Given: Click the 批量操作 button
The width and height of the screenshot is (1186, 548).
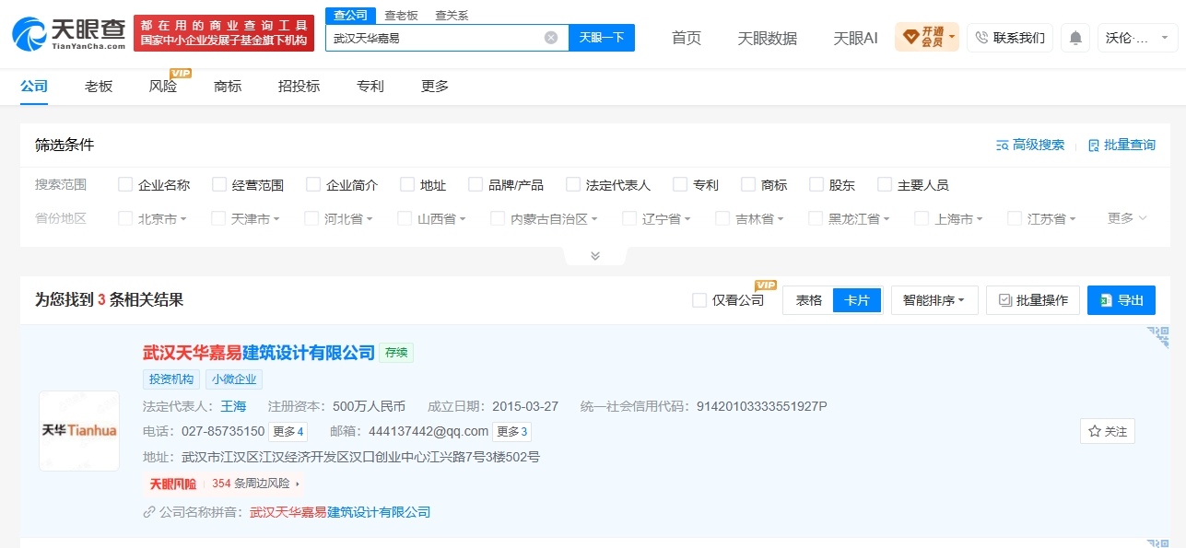Looking at the screenshot, I should [1033, 300].
